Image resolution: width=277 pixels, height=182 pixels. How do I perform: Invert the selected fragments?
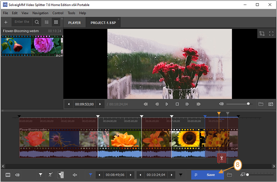pyautogui.click(x=60, y=175)
